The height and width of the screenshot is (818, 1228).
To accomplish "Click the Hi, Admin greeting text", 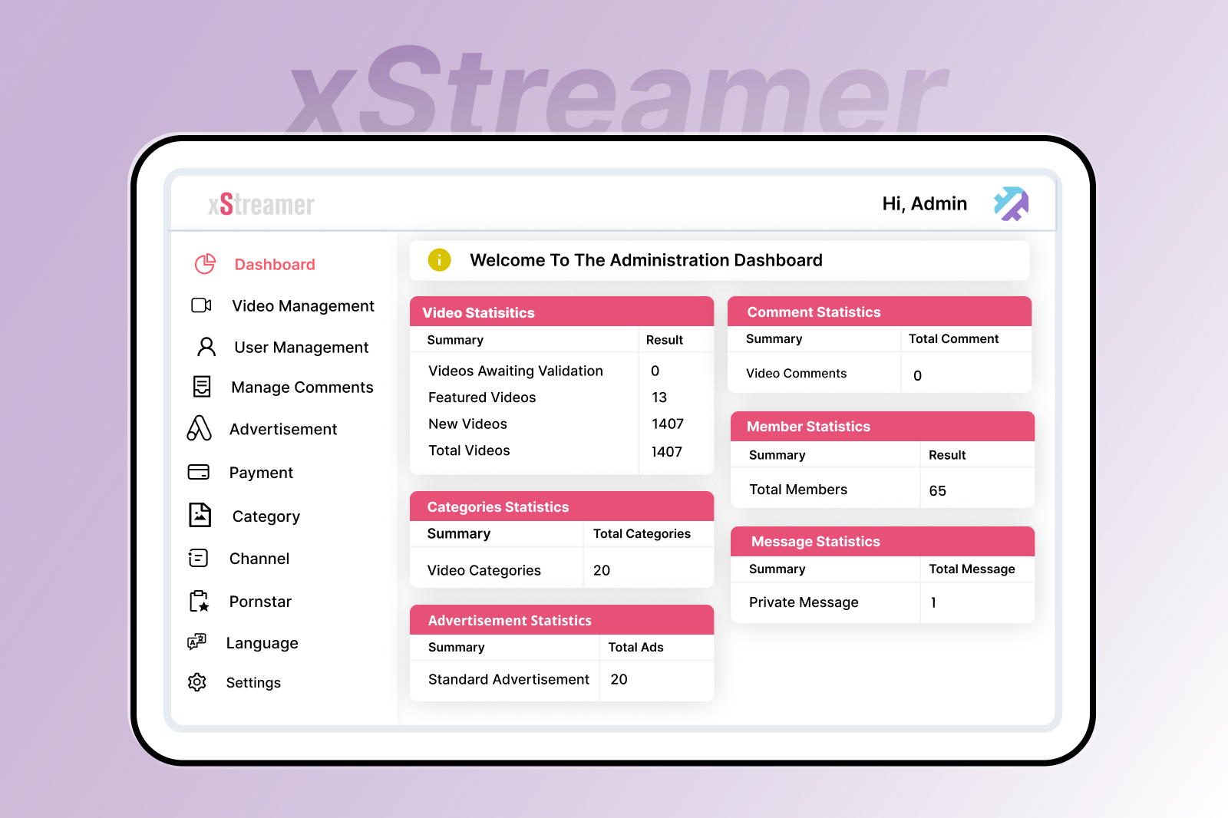I will (924, 204).
